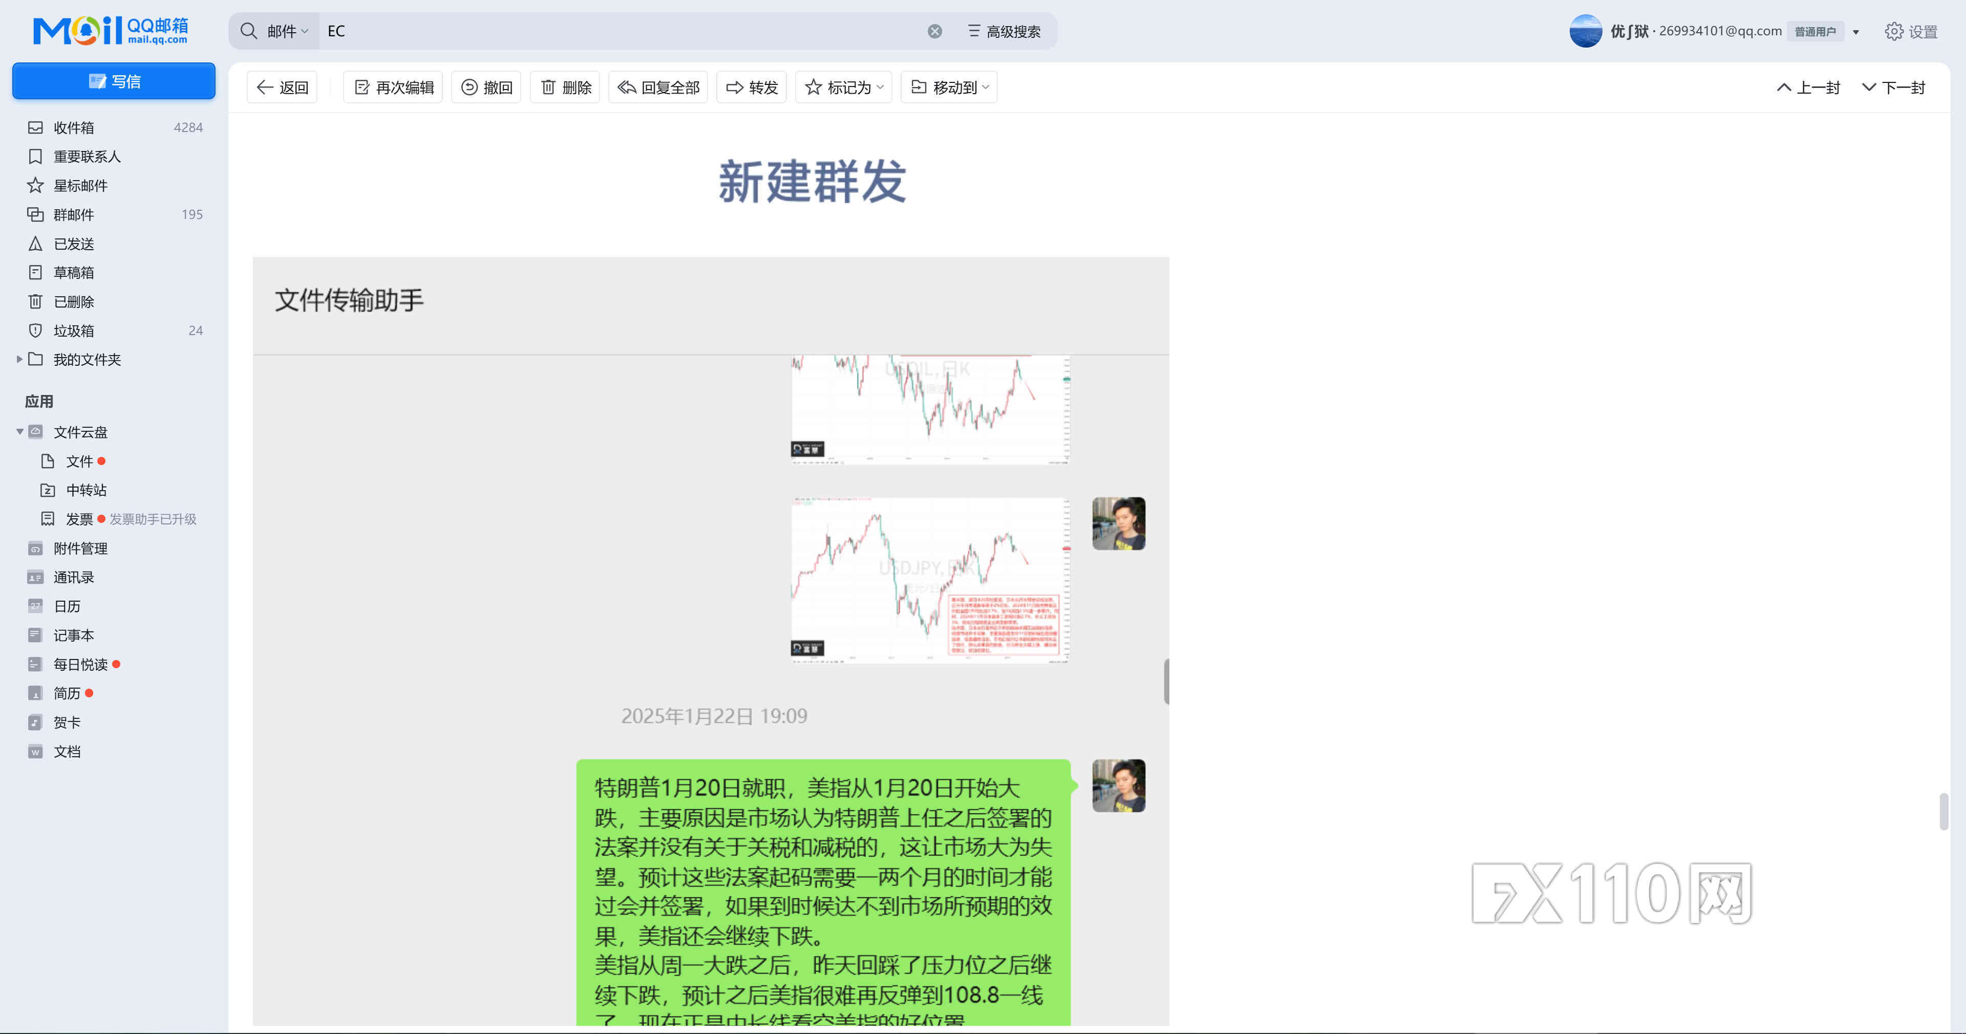Open invoices (发票)
1966x1034 pixels.
79,519
